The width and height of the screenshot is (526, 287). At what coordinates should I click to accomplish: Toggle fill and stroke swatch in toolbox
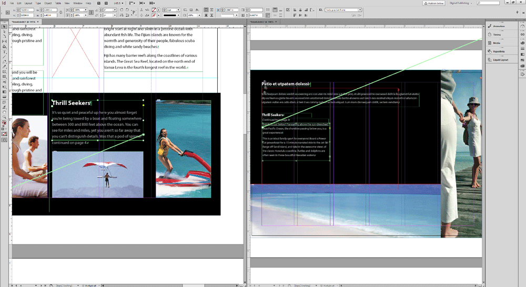coord(4,123)
